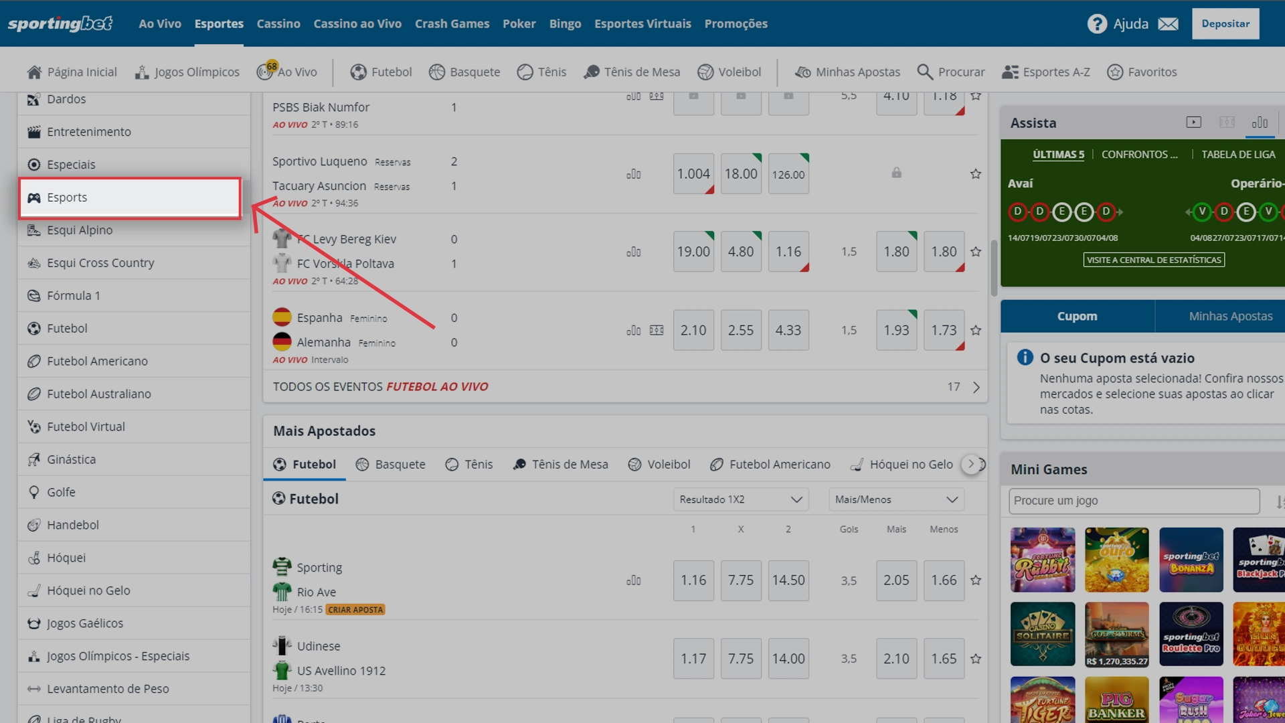Open Esportes A-Z from the navigation bar
Image resolution: width=1285 pixels, height=723 pixels.
point(1046,72)
